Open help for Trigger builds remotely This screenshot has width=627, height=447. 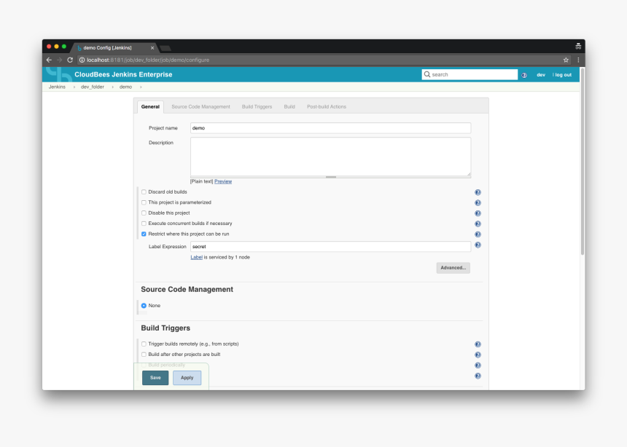478,344
